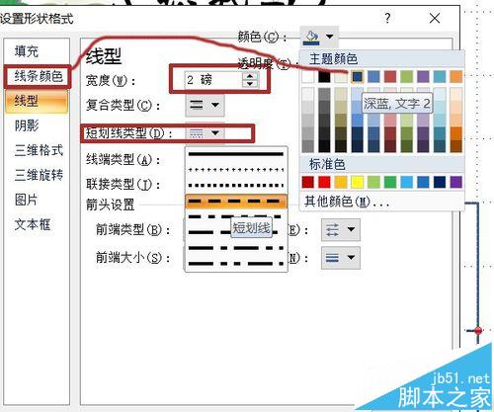The image size is (494, 412).
Task: Pick black theme color swatch
Action: (x=324, y=77)
